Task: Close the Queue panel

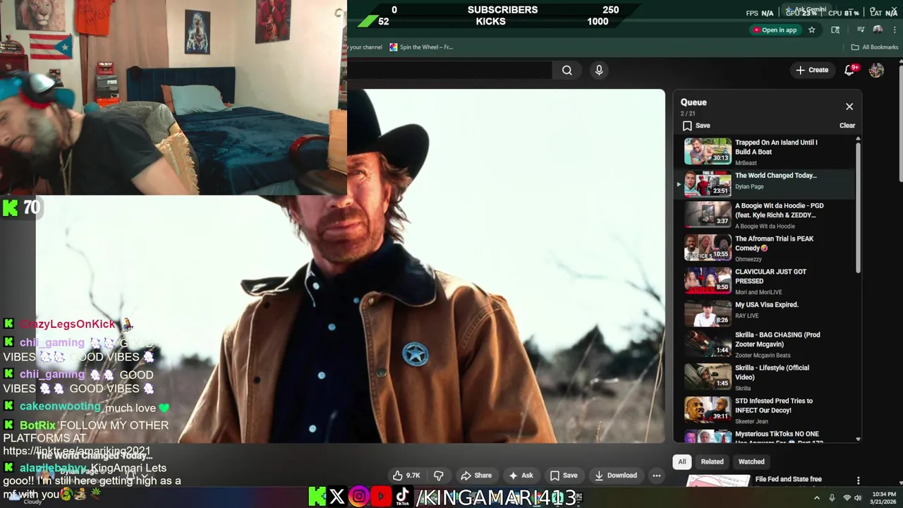Action: click(x=849, y=107)
